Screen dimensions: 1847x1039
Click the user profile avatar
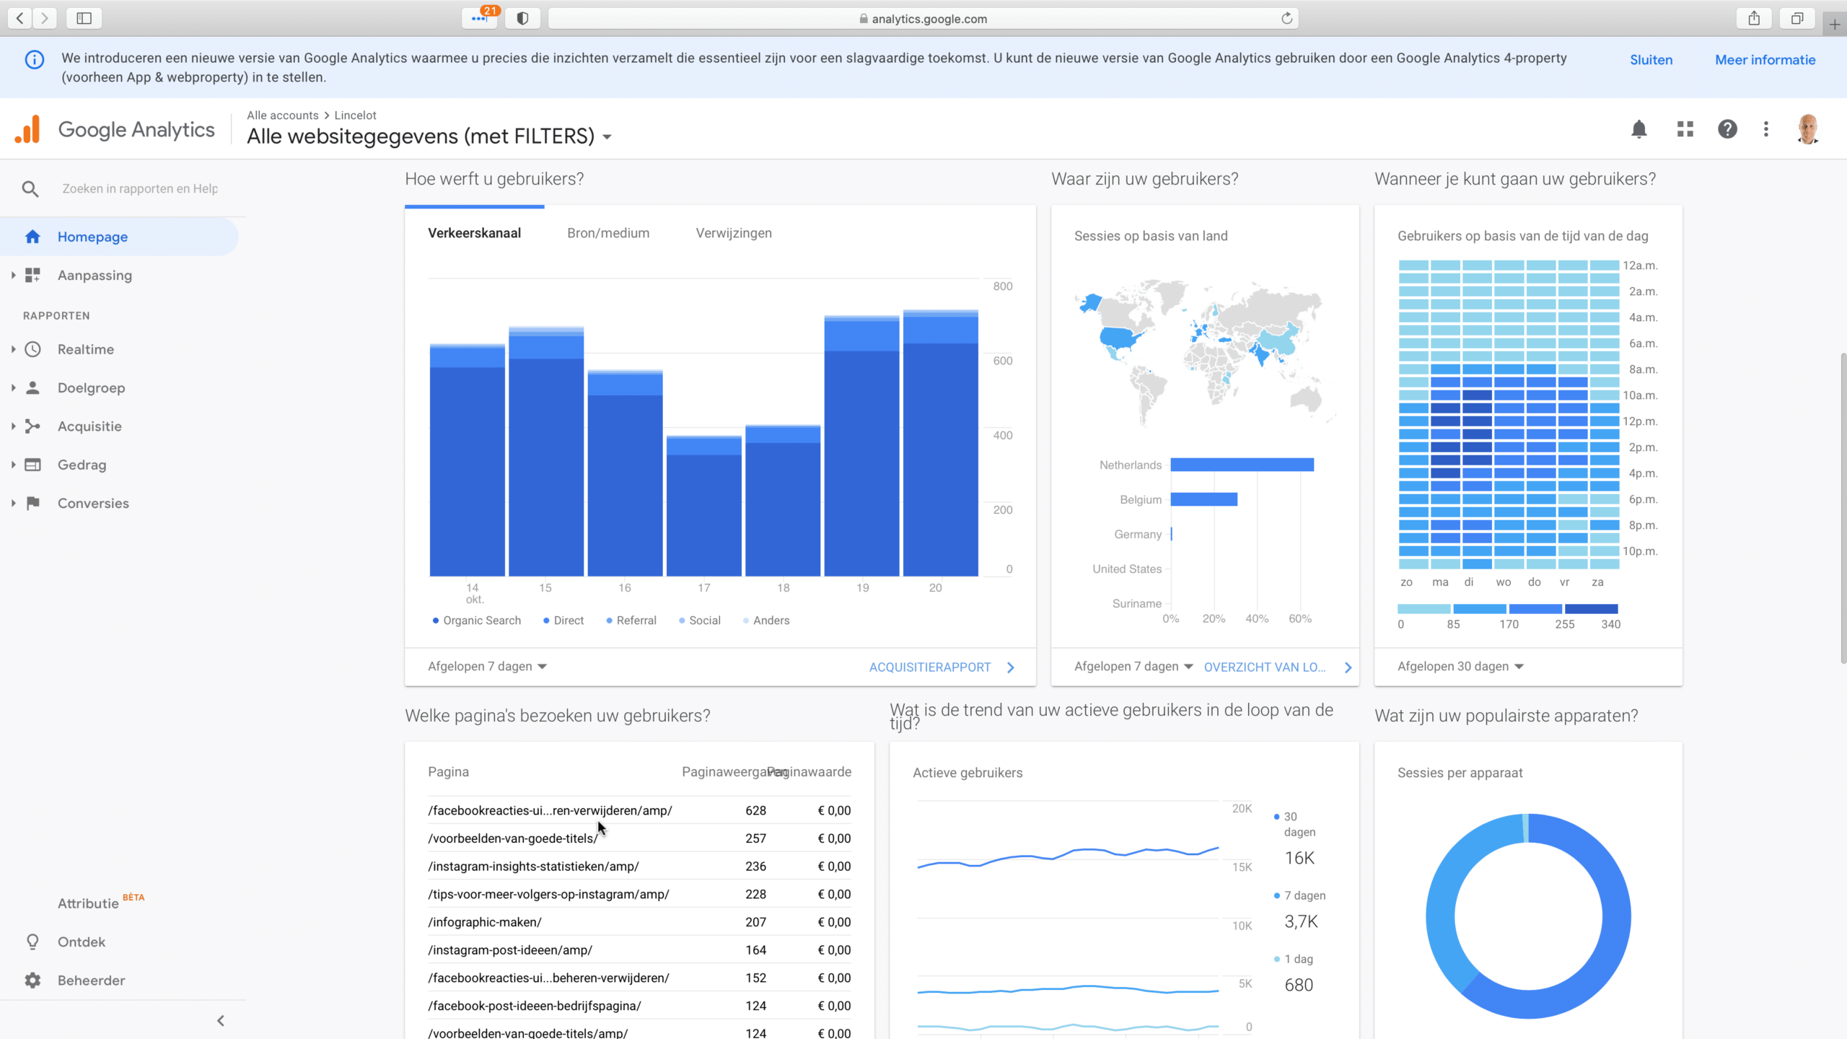point(1808,129)
